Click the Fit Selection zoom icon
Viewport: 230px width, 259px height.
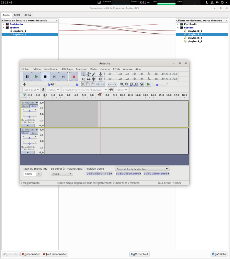click(x=132, y=84)
